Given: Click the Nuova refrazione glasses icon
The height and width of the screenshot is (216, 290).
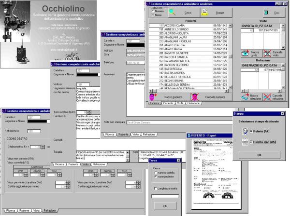Looking at the screenshot, I should click(246, 97).
